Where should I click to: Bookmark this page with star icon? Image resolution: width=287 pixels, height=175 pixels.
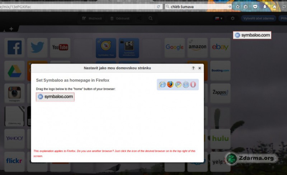[237, 7]
